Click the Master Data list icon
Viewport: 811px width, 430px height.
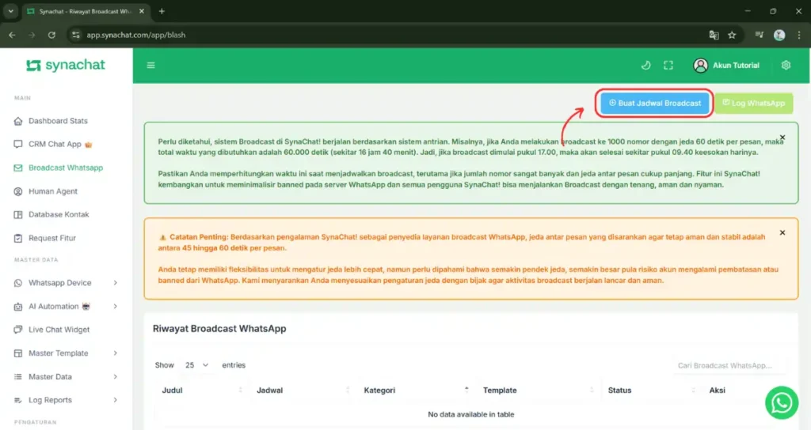pyautogui.click(x=18, y=377)
